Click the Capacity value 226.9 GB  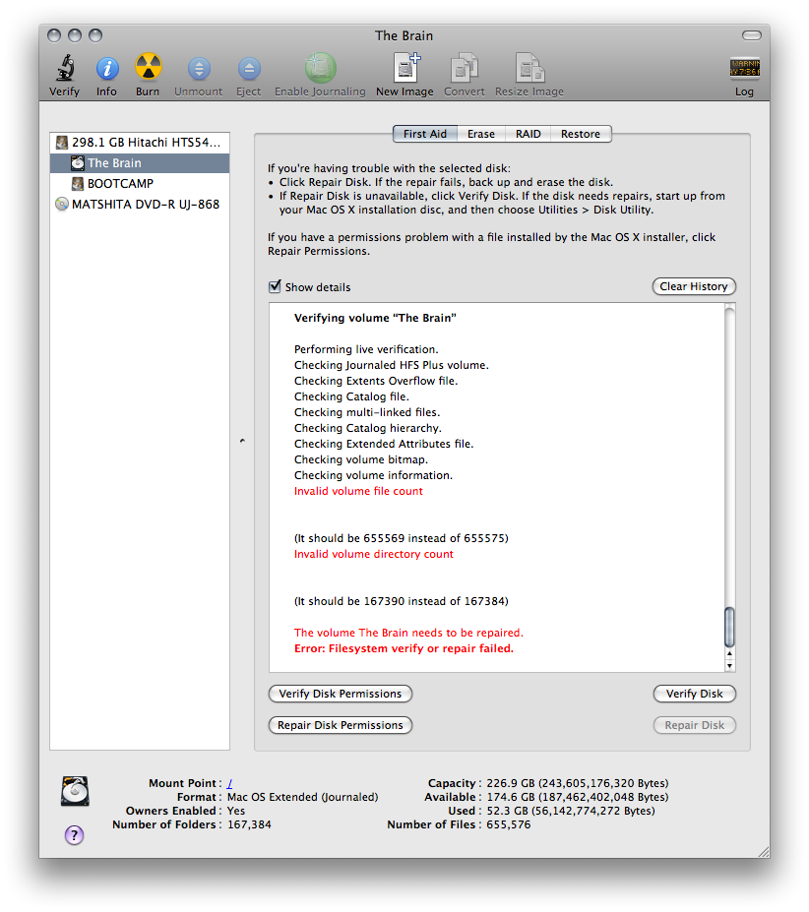[578, 783]
